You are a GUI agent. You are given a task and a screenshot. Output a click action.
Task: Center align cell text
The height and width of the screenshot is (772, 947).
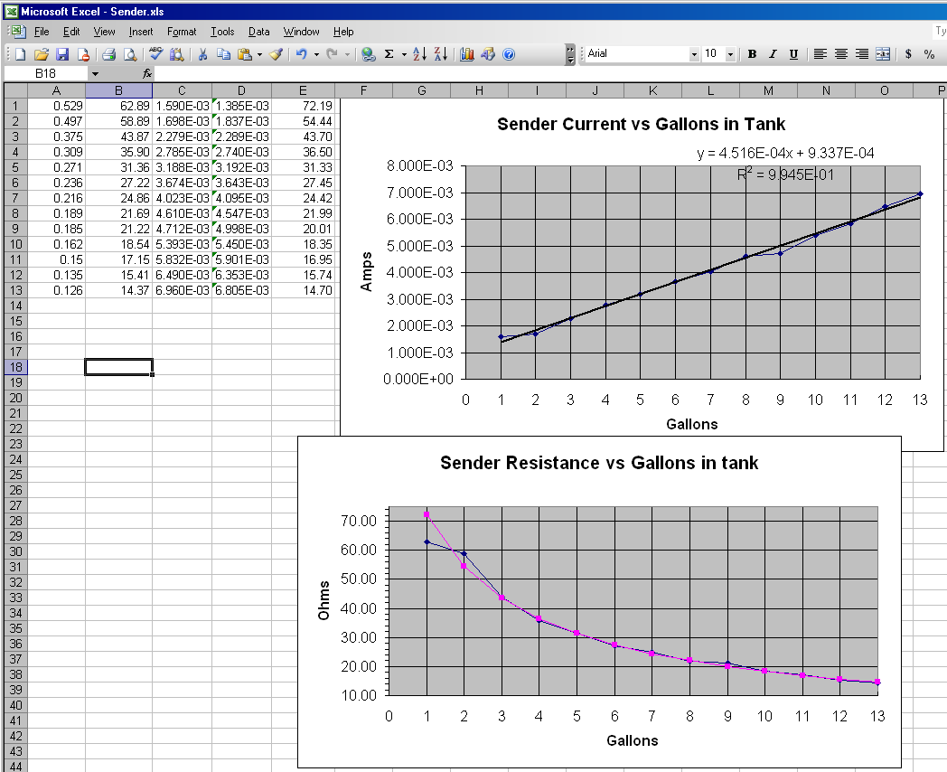[x=840, y=53]
